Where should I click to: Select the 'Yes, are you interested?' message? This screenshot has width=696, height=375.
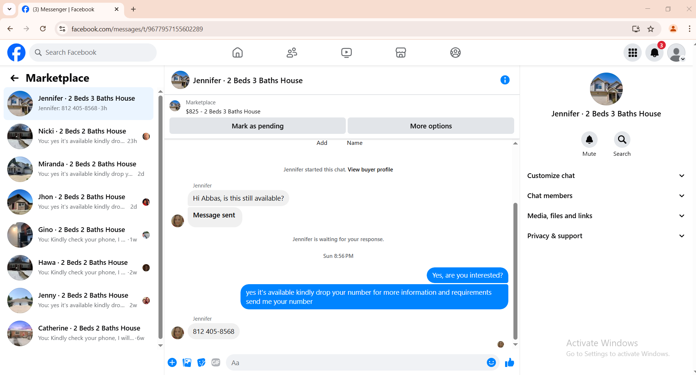467,275
